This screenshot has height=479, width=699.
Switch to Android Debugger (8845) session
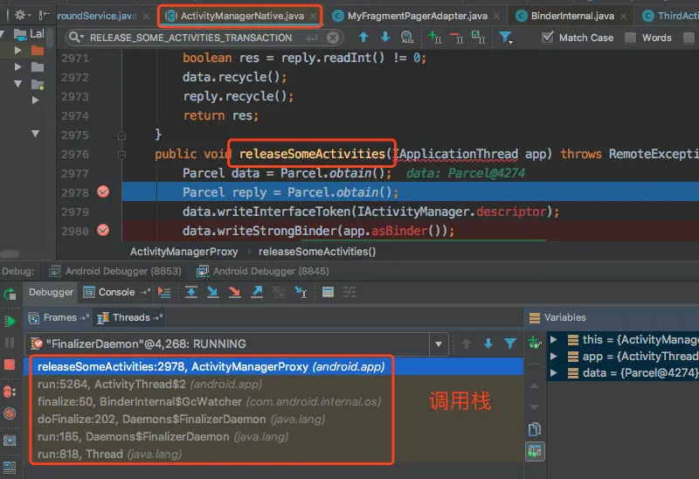[x=263, y=271]
